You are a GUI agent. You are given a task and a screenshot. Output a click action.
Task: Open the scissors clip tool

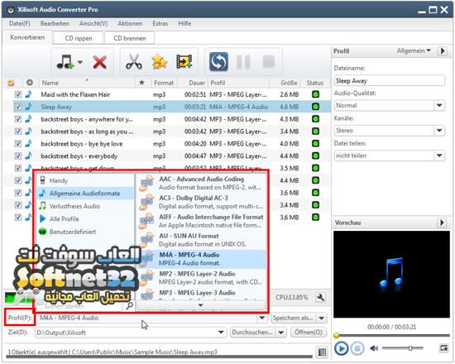pos(134,62)
